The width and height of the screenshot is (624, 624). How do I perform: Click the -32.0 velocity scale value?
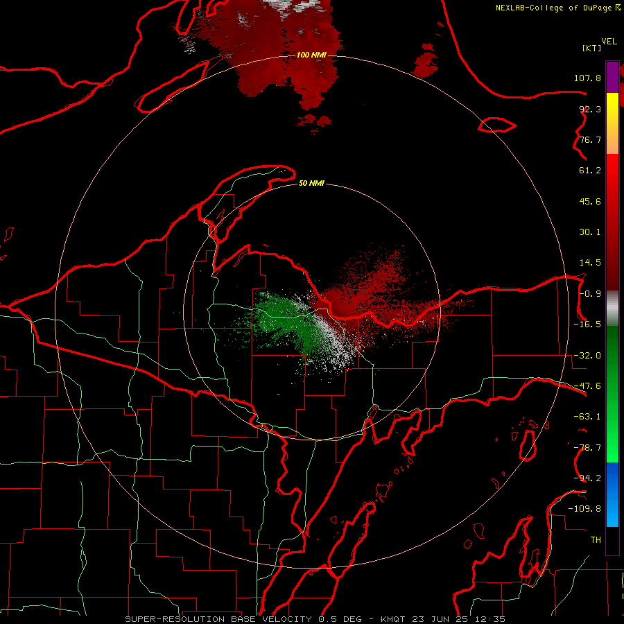click(587, 356)
